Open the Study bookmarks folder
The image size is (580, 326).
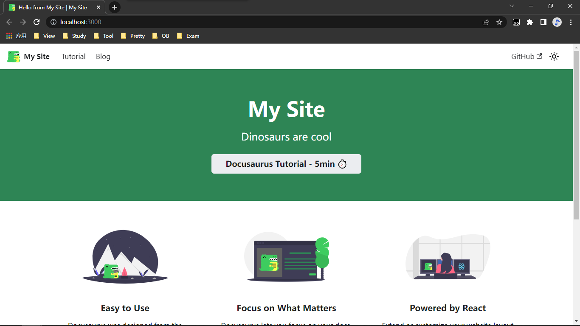point(74,36)
